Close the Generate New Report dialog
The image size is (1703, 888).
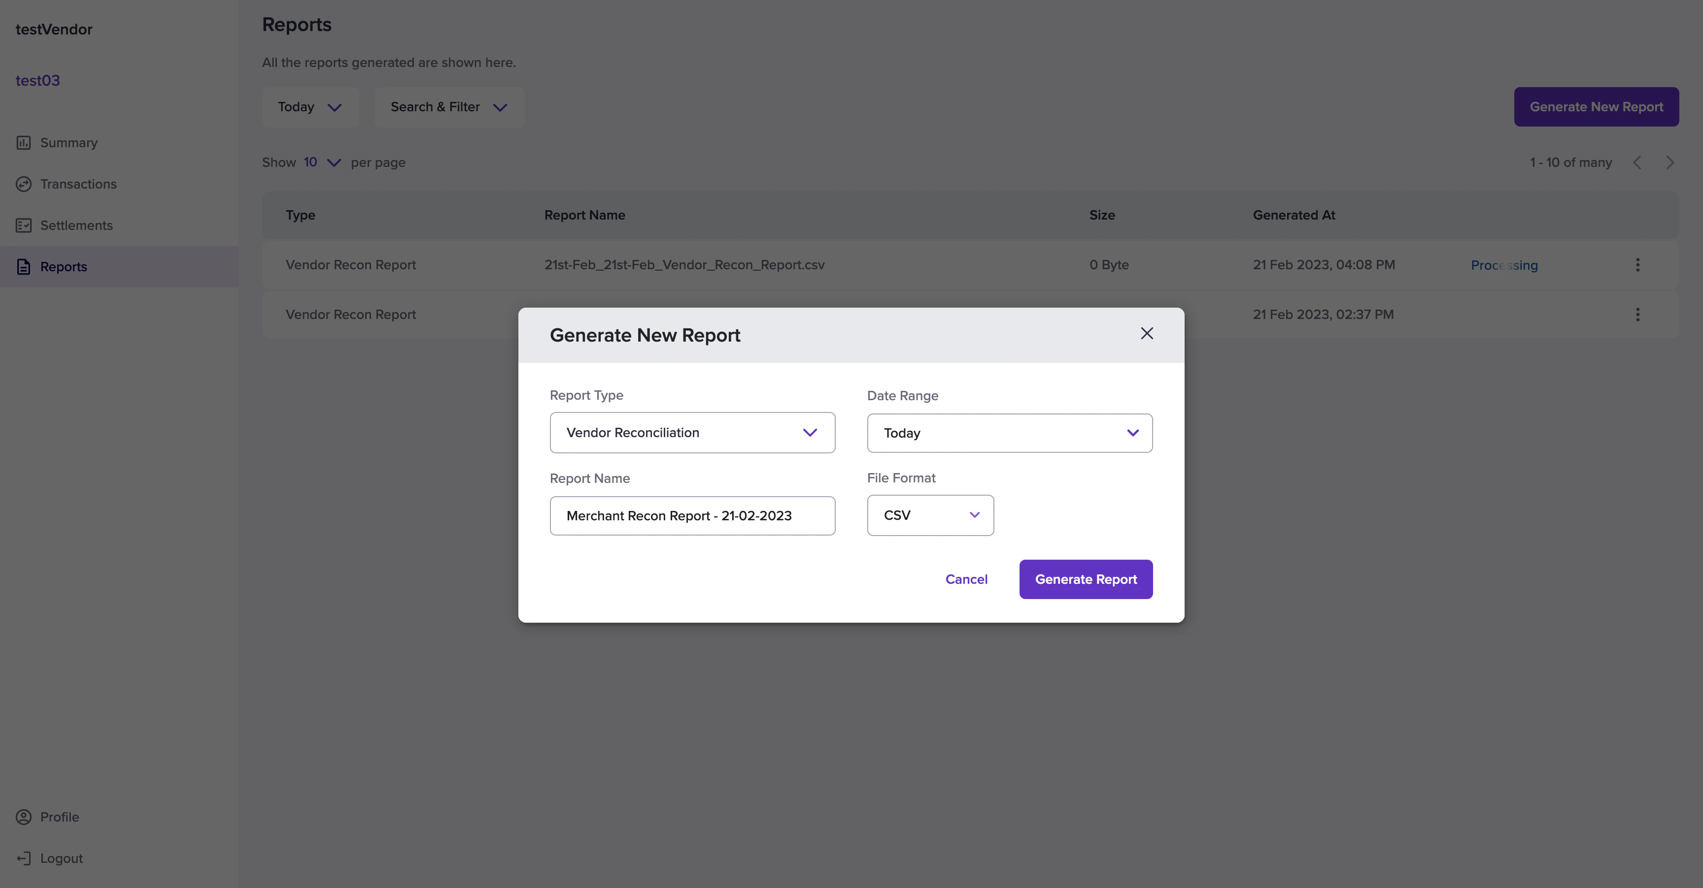pyautogui.click(x=1147, y=333)
